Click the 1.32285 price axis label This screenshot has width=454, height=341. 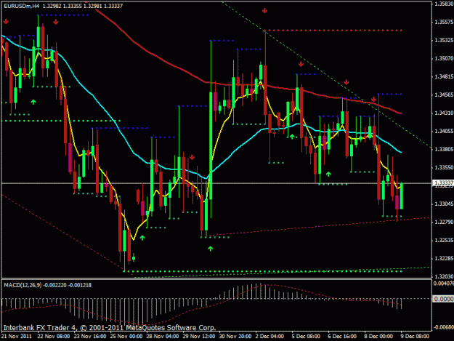coord(444,258)
